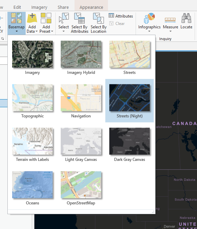Choose the Imagery Hybrid basemap thumbnail
This screenshot has width=197, height=229.
81,54
